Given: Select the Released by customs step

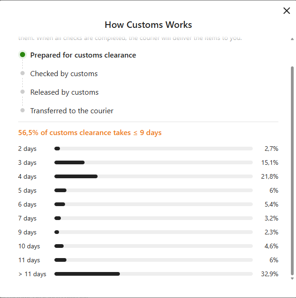Looking at the screenshot, I should (x=65, y=92).
